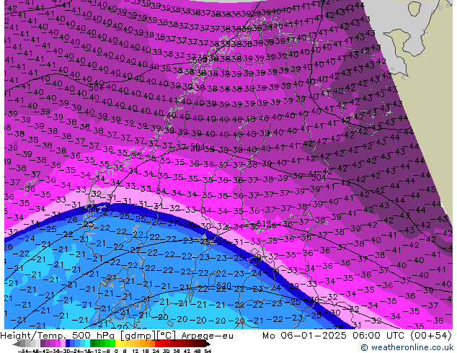Click the legend value "30" on the right
This screenshot has height=353, width=457.
(166, 352)
